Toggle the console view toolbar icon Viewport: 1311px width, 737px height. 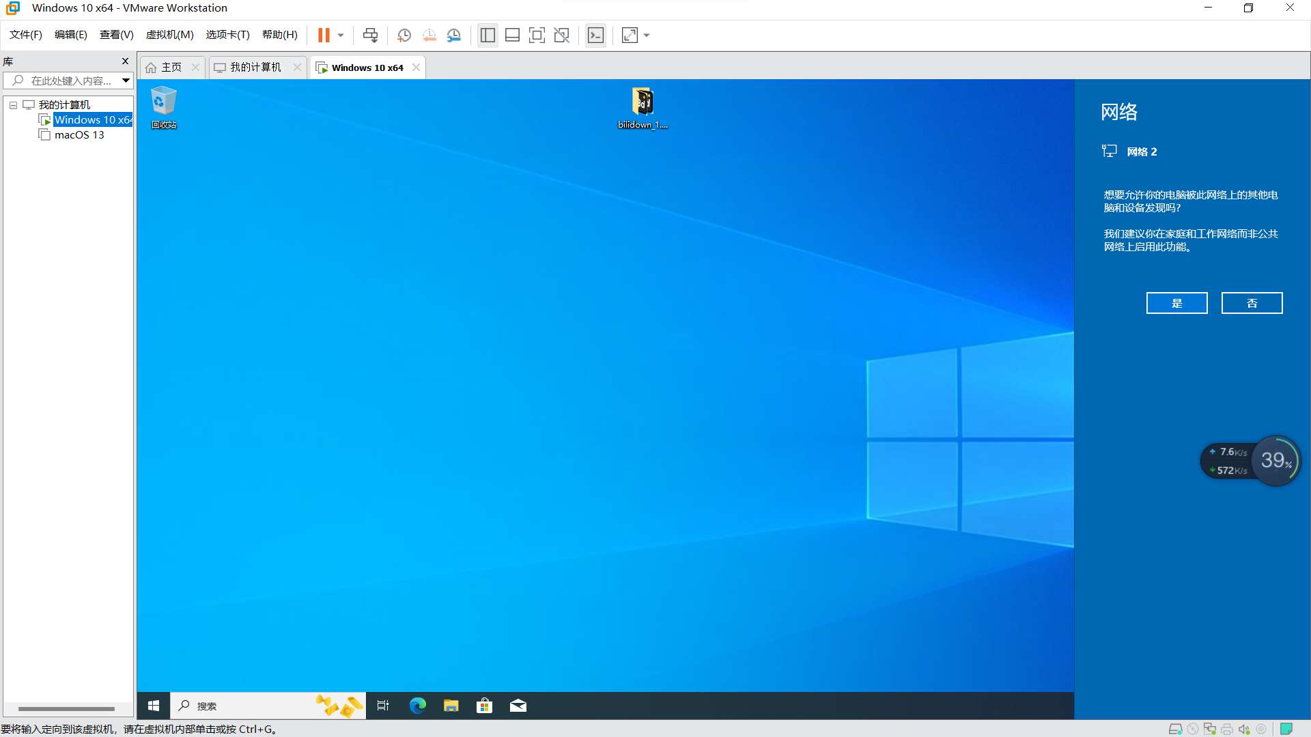[595, 35]
